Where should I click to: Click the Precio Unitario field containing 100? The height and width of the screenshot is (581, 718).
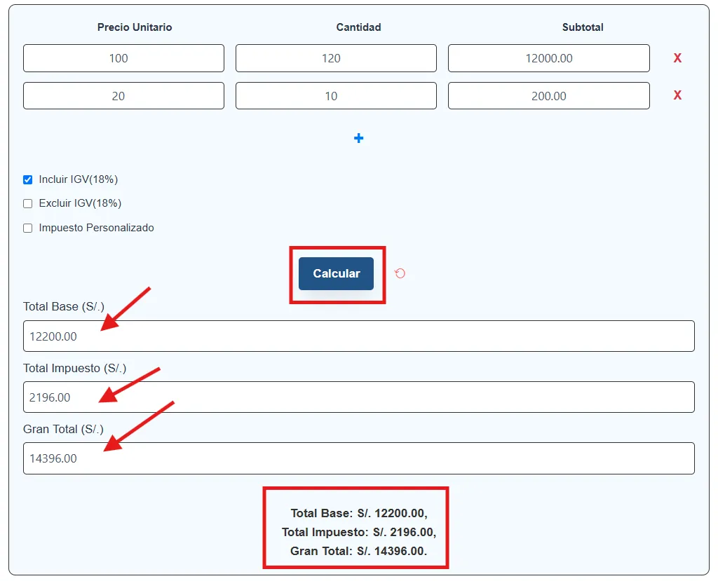(x=123, y=58)
